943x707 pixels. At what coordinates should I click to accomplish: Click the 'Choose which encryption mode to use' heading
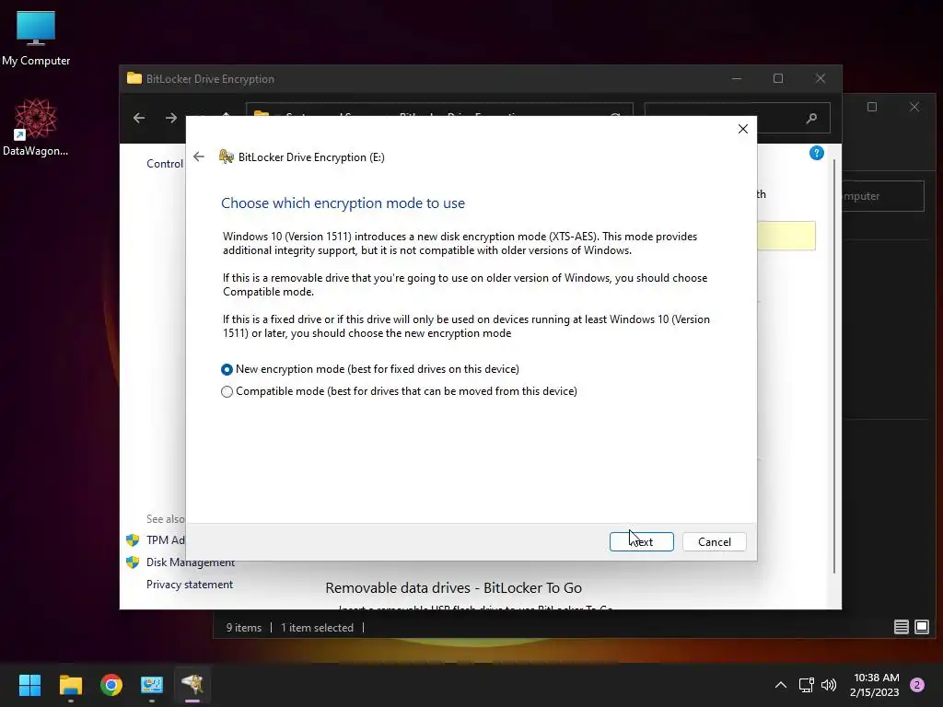(343, 203)
